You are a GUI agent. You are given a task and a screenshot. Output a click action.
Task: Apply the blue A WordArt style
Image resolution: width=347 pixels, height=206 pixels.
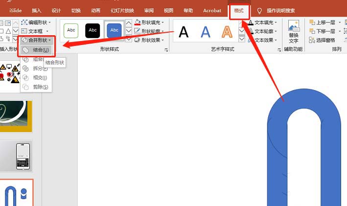(x=206, y=32)
